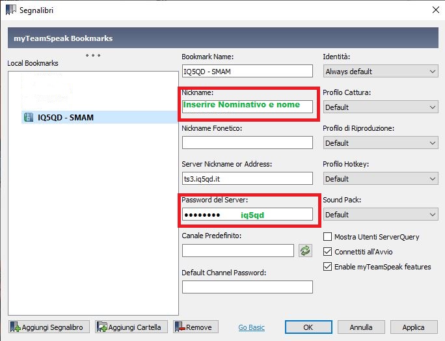The width and height of the screenshot is (445, 341).
Task: Switch to Go Basic view
Action: [252, 327]
